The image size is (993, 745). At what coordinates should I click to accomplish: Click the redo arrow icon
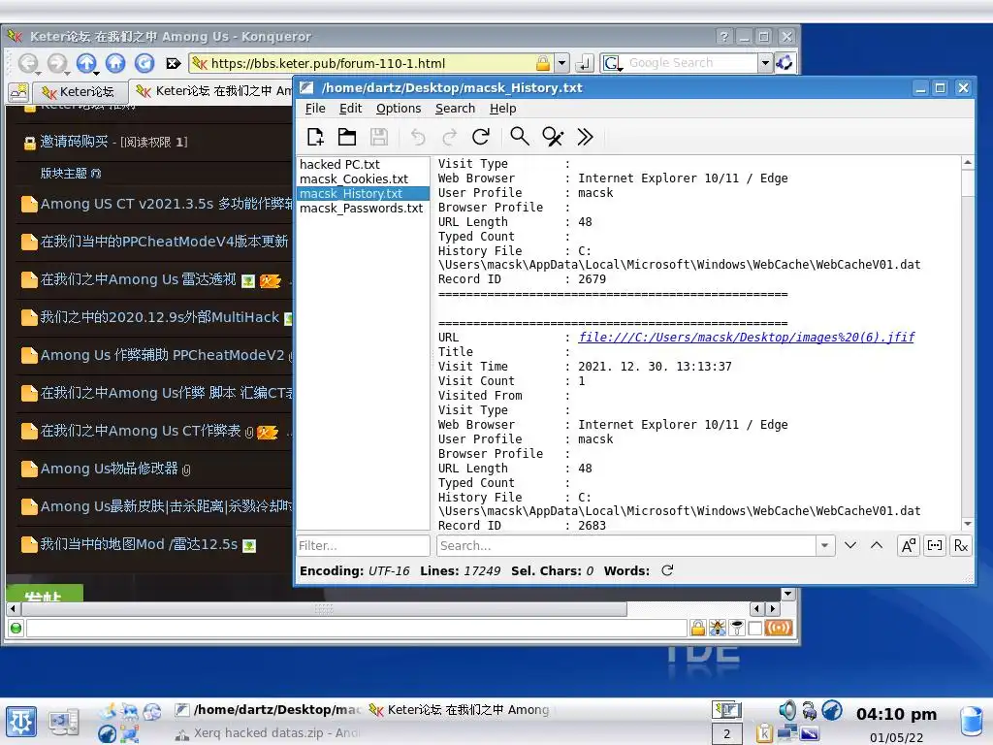pyautogui.click(x=450, y=137)
